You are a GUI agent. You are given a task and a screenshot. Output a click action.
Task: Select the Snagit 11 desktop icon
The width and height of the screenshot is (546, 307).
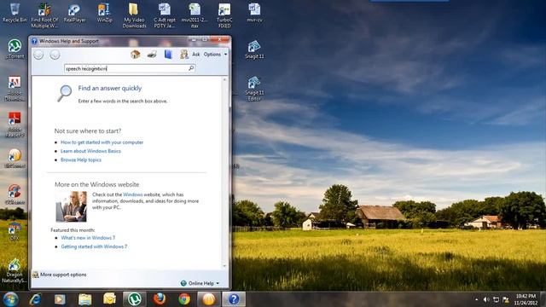[x=254, y=49]
